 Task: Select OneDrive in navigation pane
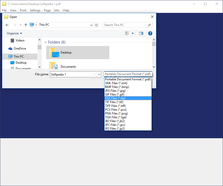tap(20, 49)
